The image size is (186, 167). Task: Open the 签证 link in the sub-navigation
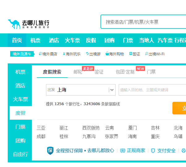(136, 54)
